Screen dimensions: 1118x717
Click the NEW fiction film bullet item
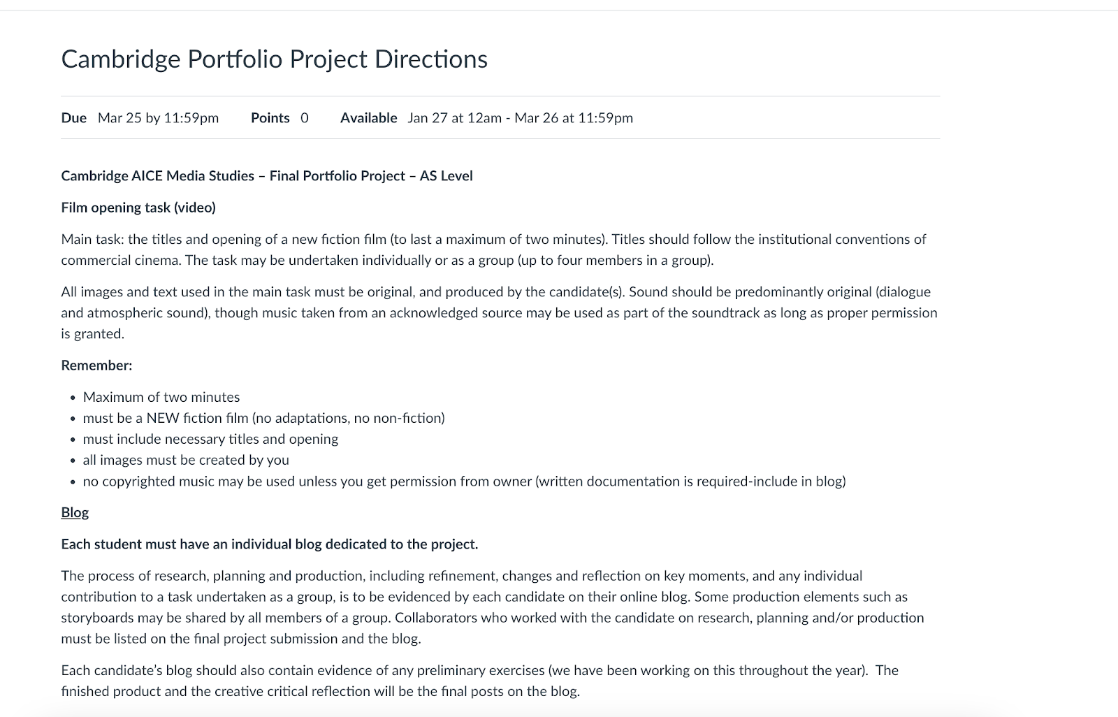click(264, 418)
